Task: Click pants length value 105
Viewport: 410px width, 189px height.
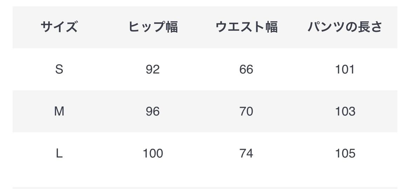Action: pos(345,153)
